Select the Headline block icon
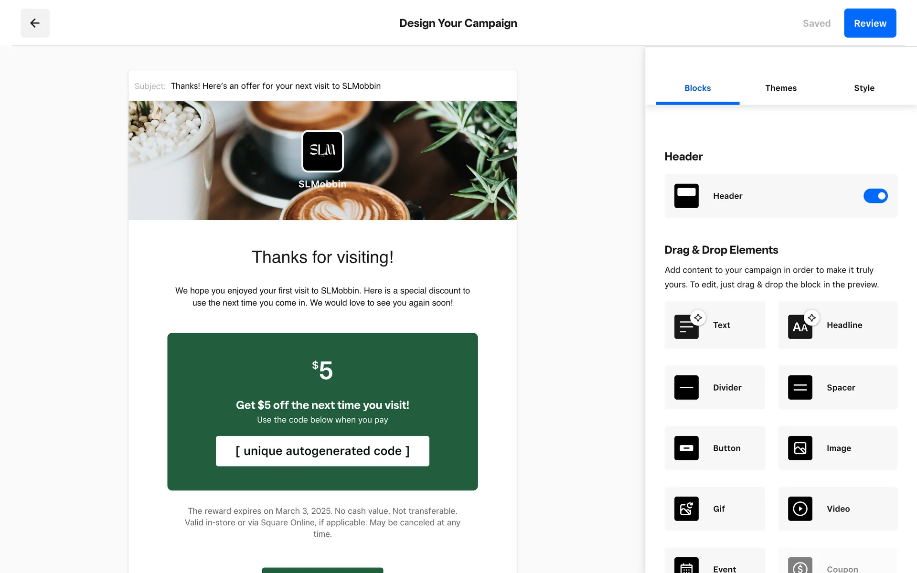The image size is (917, 573). pos(800,327)
